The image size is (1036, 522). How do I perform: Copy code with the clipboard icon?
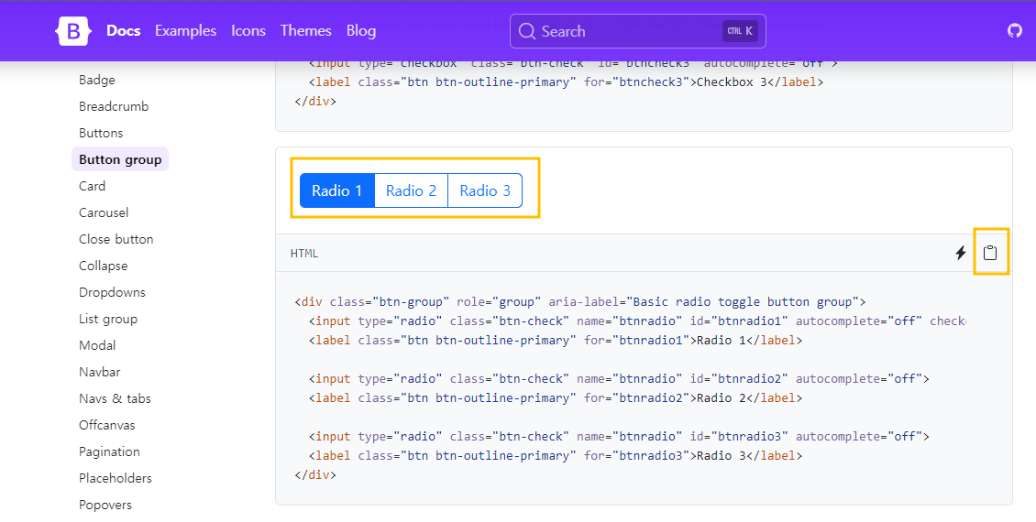click(990, 253)
